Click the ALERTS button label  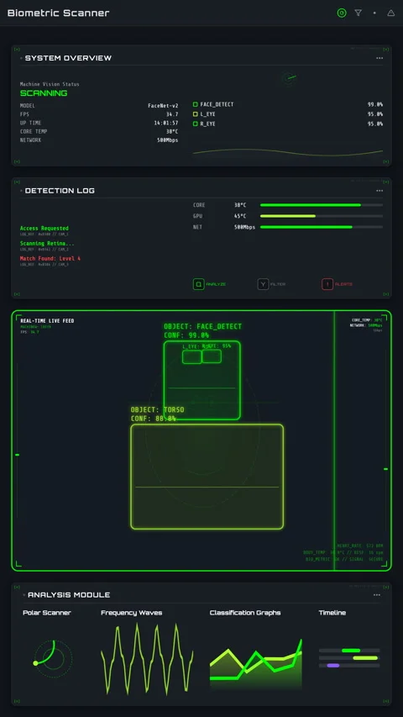pos(343,284)
